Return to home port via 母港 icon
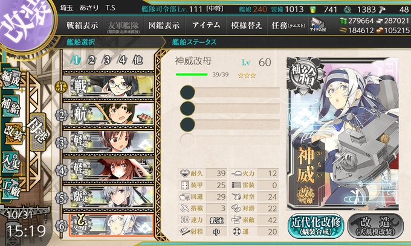Viewport: 411px width, 246px height. tap(38, 132)
